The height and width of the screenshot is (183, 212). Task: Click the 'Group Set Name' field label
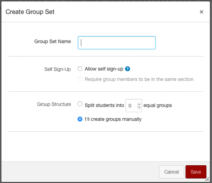point(53,41)
